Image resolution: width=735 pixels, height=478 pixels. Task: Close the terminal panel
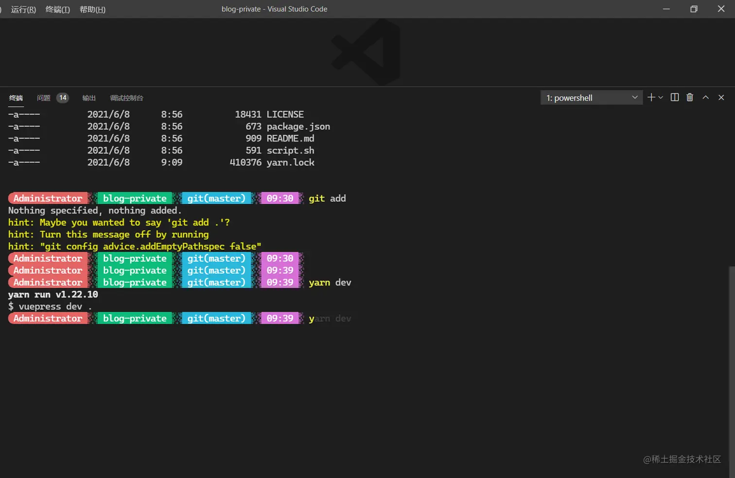pyautogui.click(x=721, y=97)
